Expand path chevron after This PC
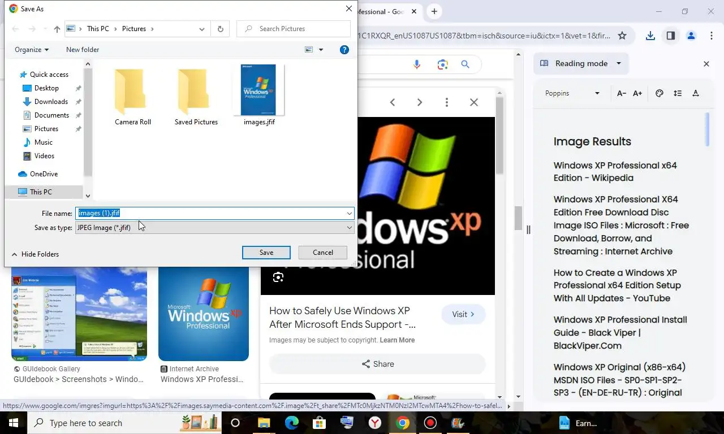This screenshot has width=724, height=434. click(x=115, y=29)
